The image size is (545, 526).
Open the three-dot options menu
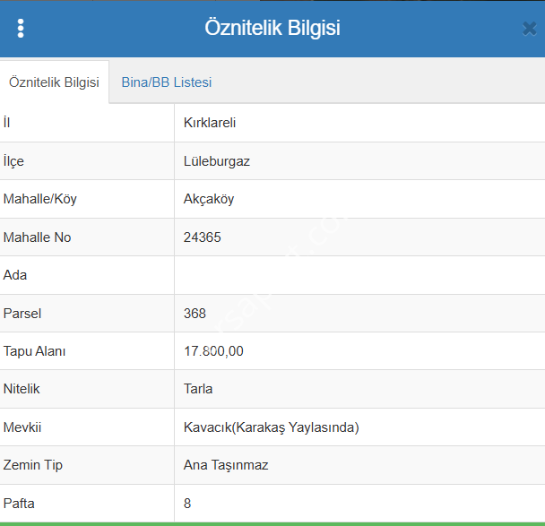(x=21, y=28)
